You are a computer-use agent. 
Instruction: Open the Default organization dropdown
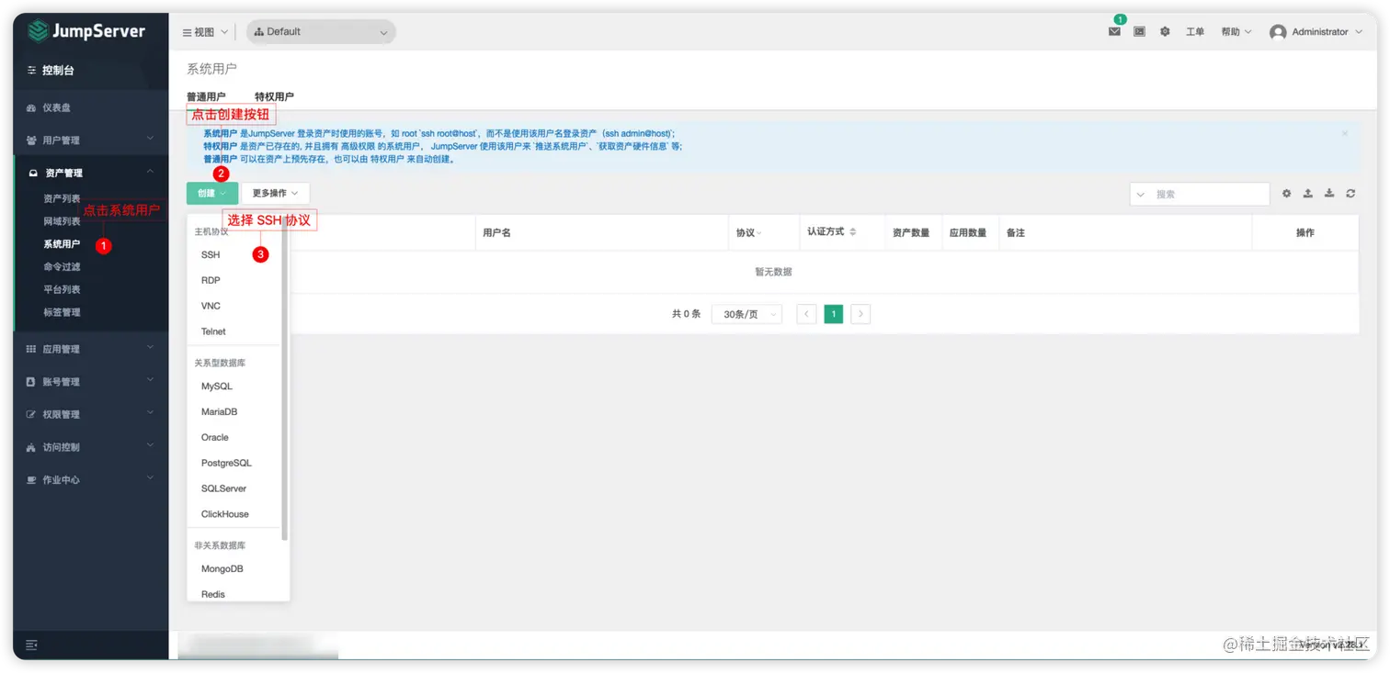click(321, 32)
